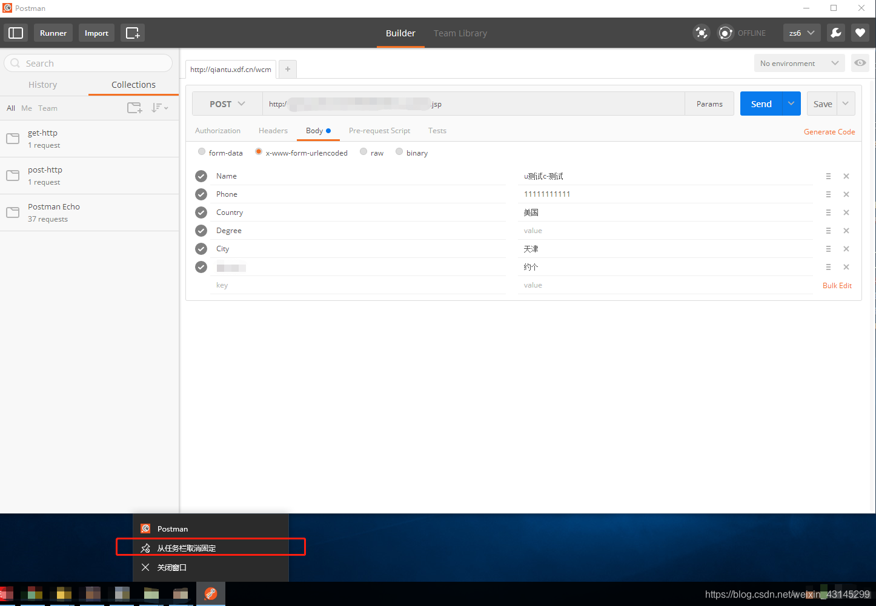Switch to Team Library view

tap(460, 33)
